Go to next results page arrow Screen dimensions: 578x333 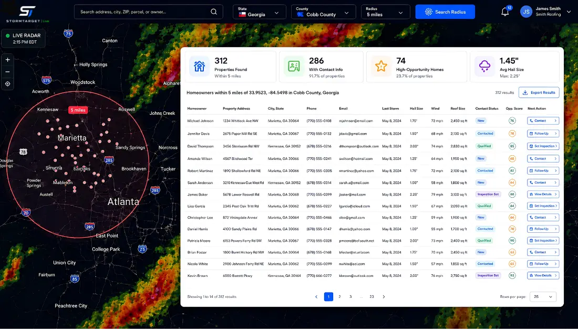click(x=384, y=297)
